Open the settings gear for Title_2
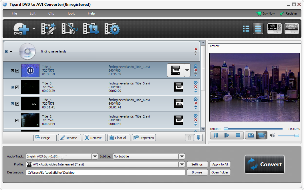This screenshot has width=304, height=190. tap(196, 116)
